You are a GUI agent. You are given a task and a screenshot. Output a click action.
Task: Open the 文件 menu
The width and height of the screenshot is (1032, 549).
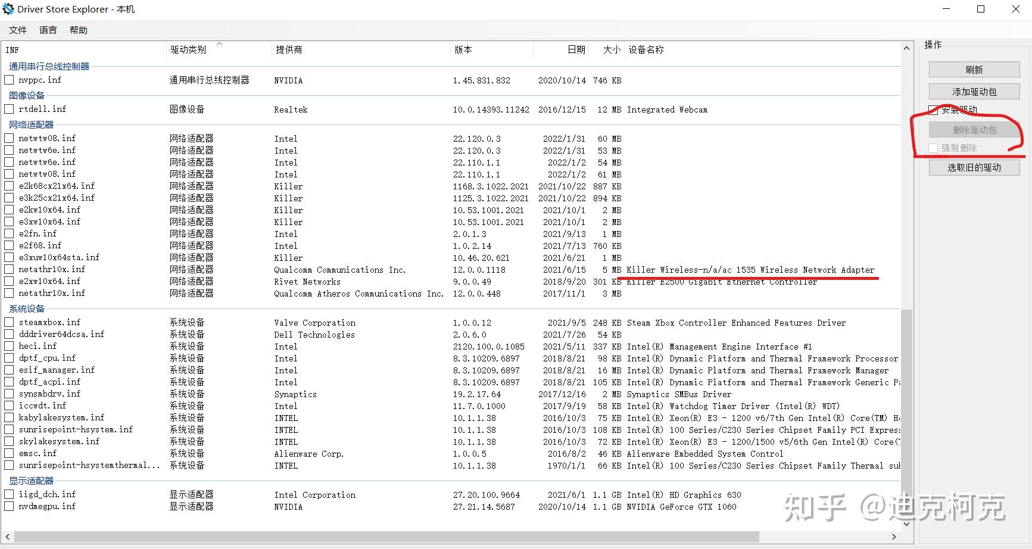(x=18, y=30)
